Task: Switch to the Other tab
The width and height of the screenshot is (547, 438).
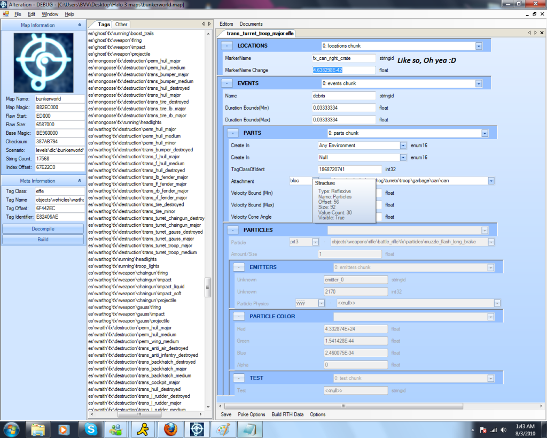Action: tap(121, 25)
